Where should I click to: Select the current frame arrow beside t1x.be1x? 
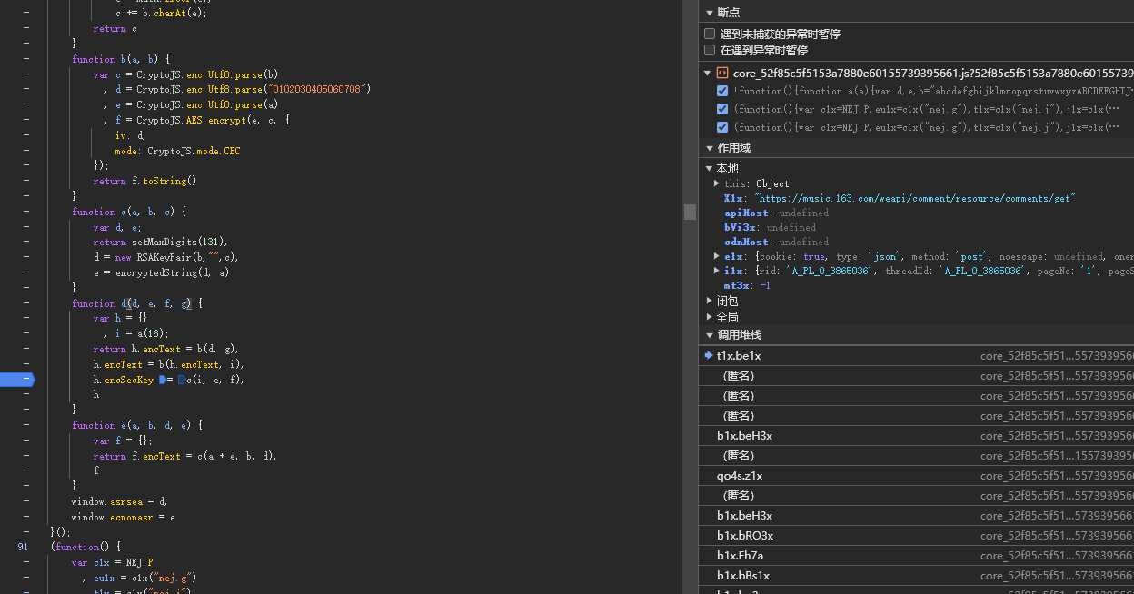tap(709, 355)
